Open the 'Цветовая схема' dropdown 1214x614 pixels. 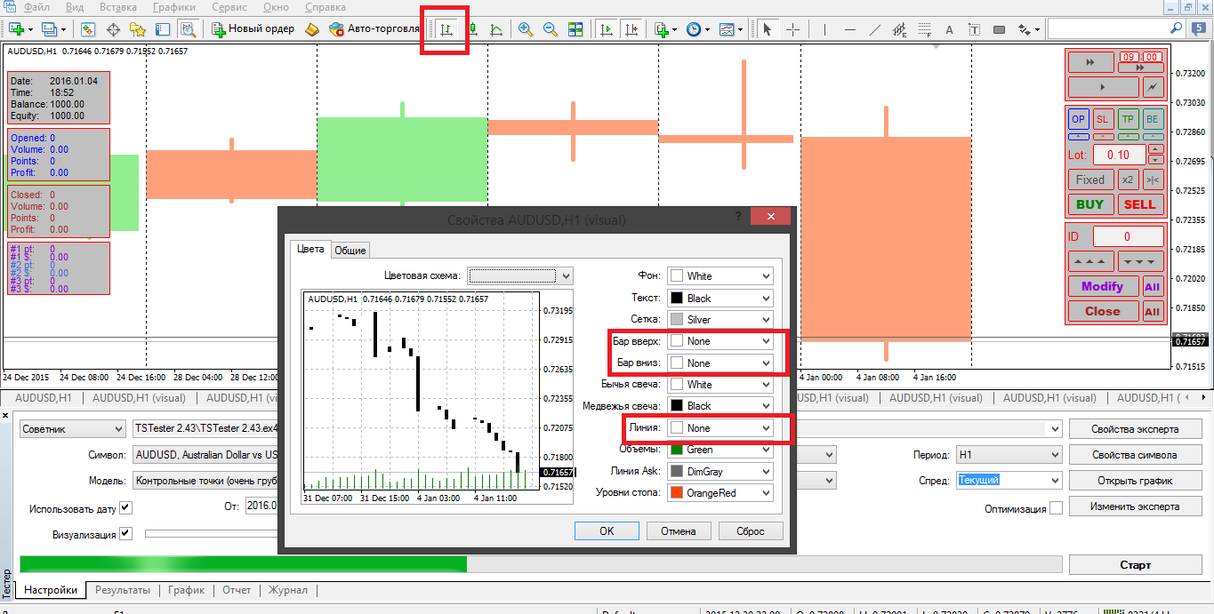(x=520, y=275)
